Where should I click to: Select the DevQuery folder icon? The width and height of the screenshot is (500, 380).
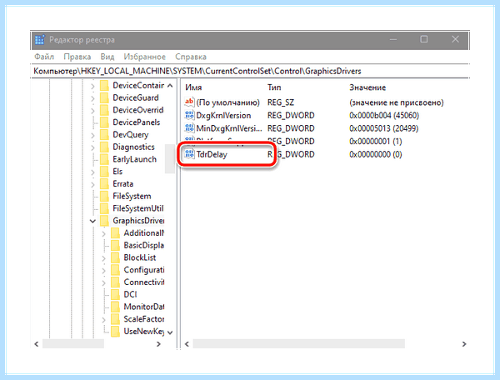click(105, 134)
